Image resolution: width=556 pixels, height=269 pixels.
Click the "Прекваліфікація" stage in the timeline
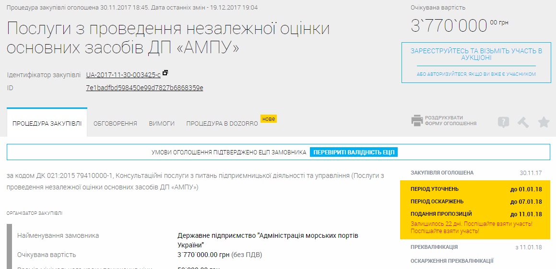point(434,247)
